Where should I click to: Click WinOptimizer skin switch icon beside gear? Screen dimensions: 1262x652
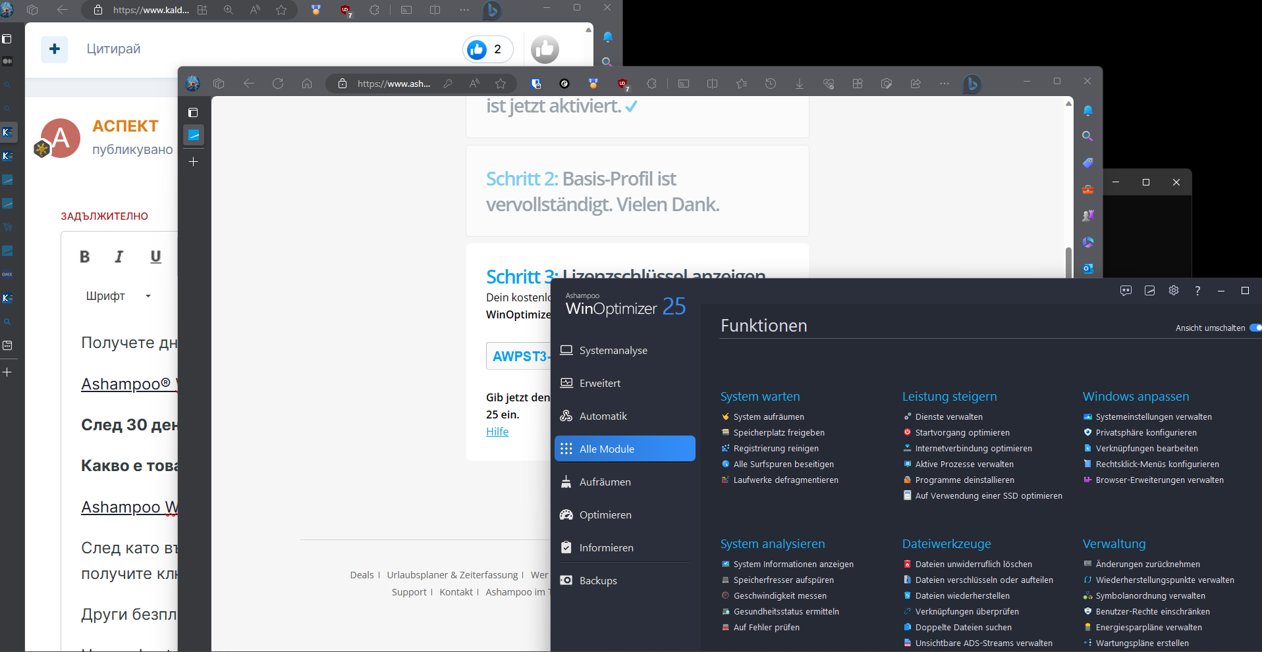1150,290
